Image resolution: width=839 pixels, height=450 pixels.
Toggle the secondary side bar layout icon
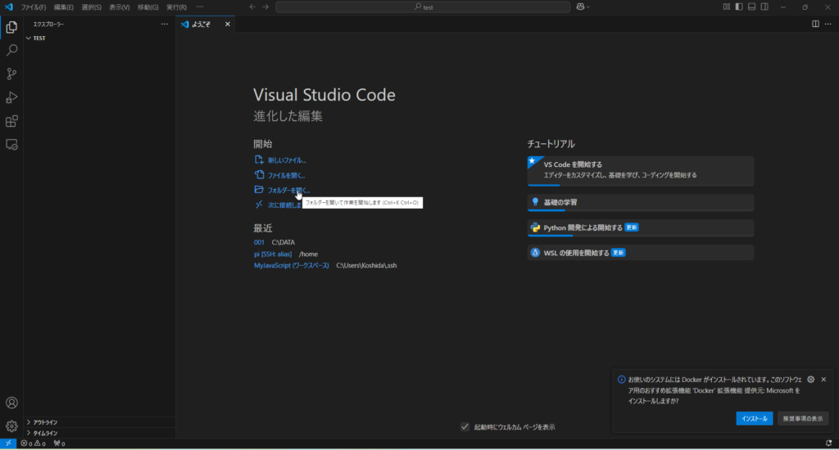click(x=764, y=7)
